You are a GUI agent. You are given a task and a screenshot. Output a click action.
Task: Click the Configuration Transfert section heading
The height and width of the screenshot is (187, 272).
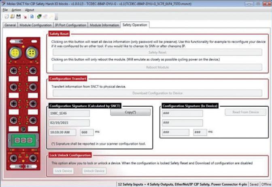pyautogui.click(x=68, y=79)
